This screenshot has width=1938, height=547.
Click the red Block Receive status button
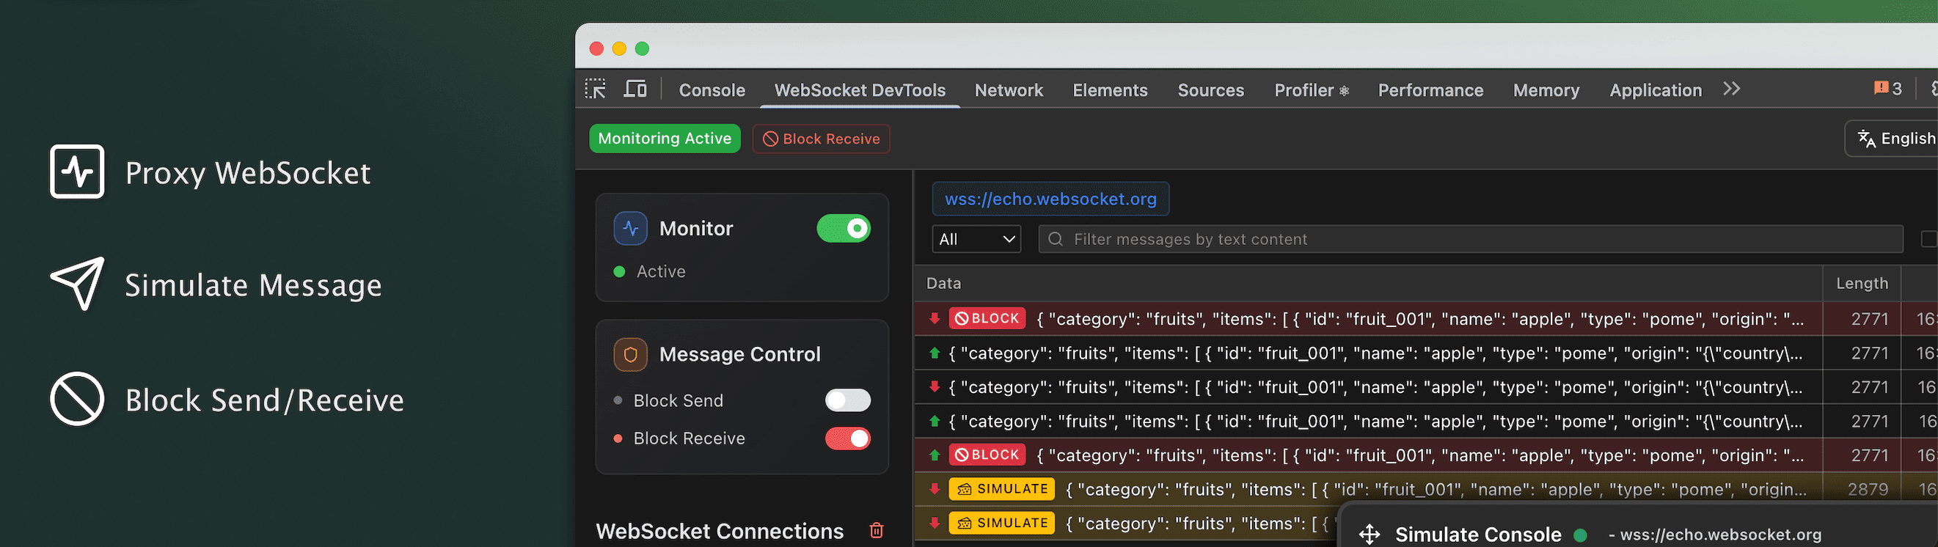tap(821, 139)
